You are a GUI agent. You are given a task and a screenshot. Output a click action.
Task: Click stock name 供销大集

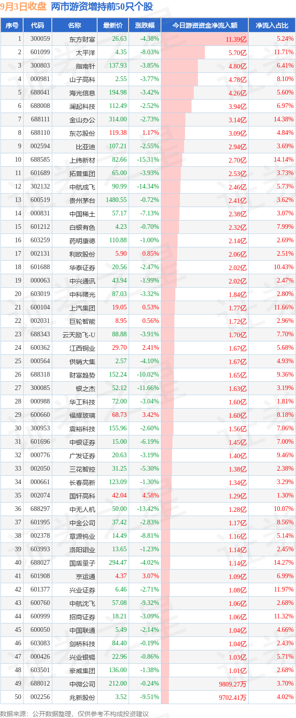[82, 361]
